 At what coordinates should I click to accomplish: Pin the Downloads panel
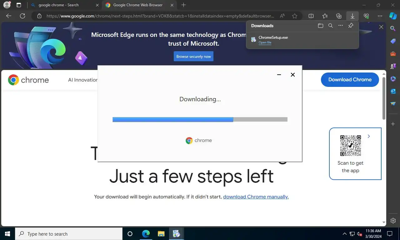351,26
